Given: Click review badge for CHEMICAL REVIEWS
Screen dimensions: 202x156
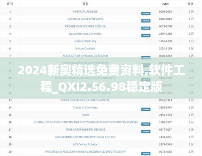Looking at the screenshot, I should click(x=146, y=13).
